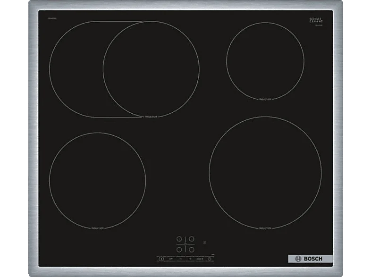This screenshot has width=371, height=277.
Task: Click the small rear-right cooking zone
Action: coord(265,61)
